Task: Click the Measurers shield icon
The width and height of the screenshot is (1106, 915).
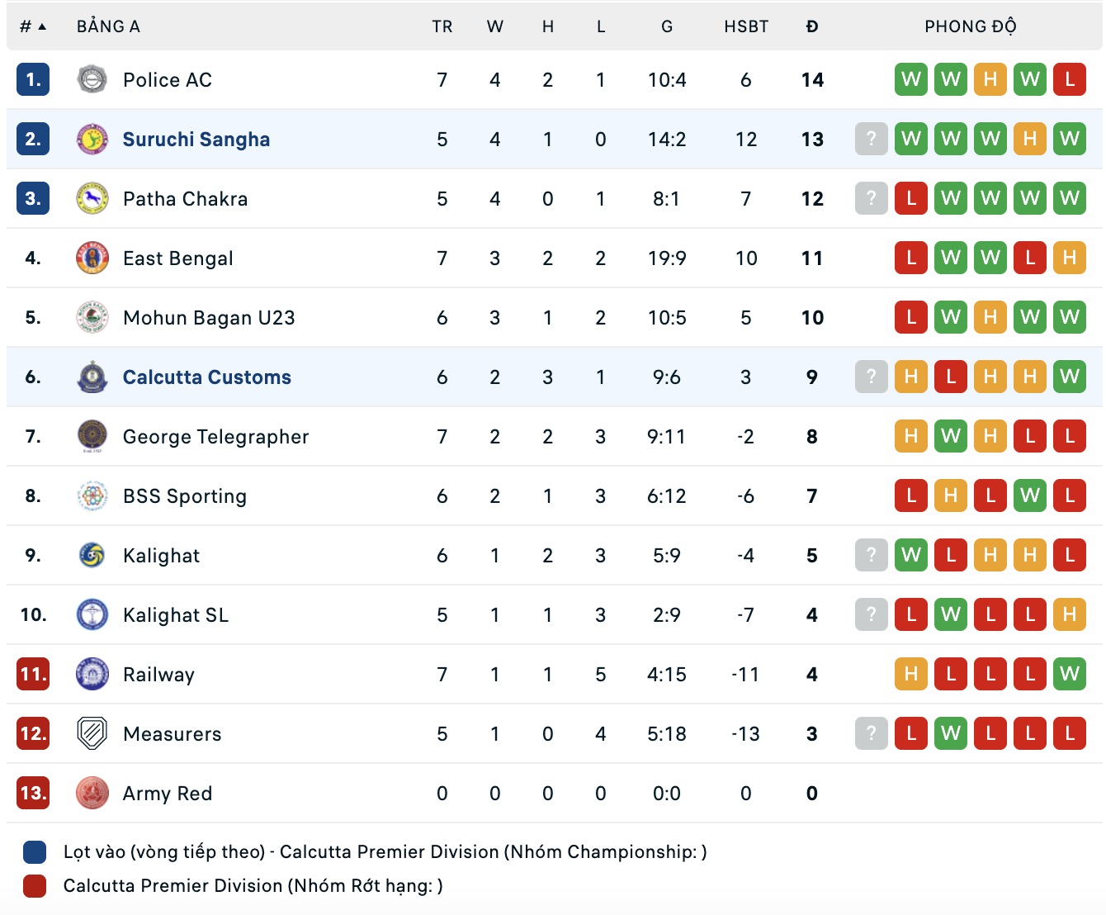Action: pyautogui.click(x=92, y=733)
